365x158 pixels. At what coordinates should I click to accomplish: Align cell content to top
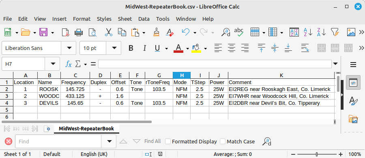point(262,48)
